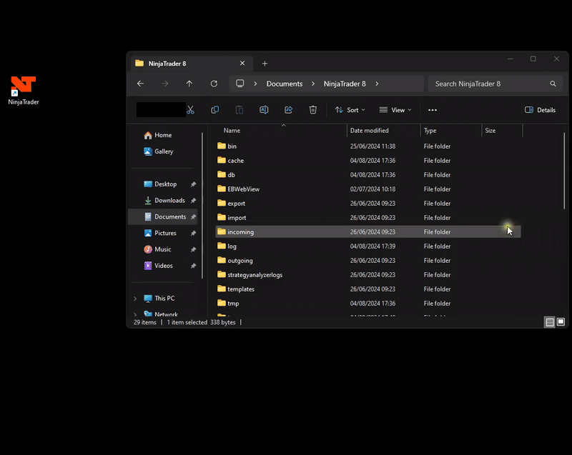The width and height of the screenshot is (572, 455).
Task: Navigate back with the back arrow
Action: (140, 84)
